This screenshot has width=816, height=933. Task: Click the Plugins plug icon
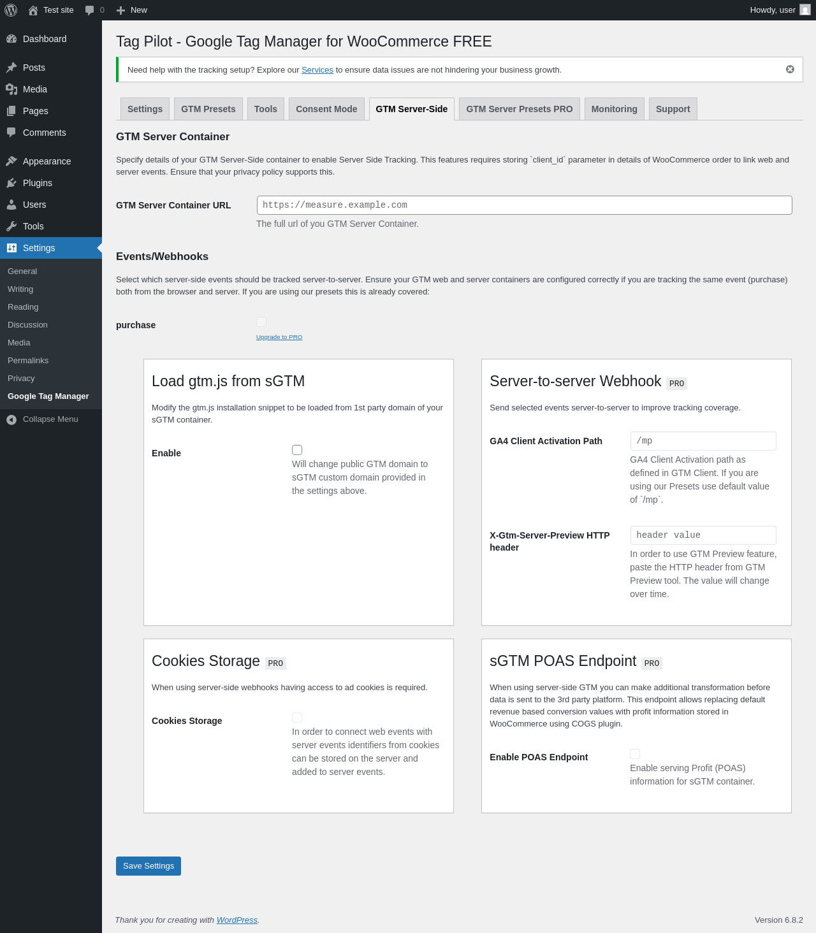[11, 183]
